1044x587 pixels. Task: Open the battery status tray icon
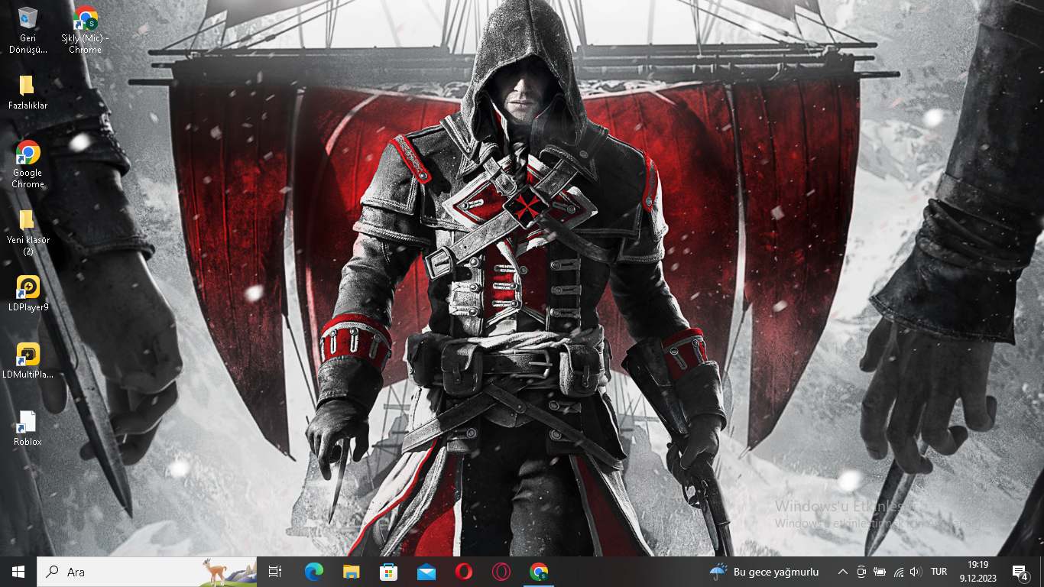coord(880,572)
